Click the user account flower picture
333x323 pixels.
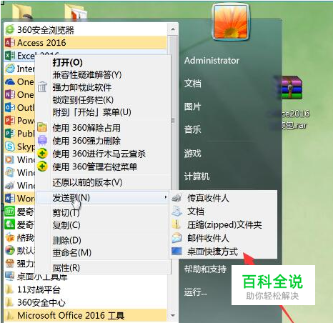(x=231, y=21)
